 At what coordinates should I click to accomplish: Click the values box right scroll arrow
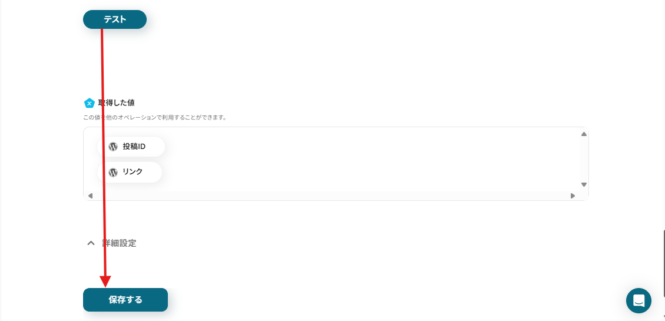pos(573,196)
